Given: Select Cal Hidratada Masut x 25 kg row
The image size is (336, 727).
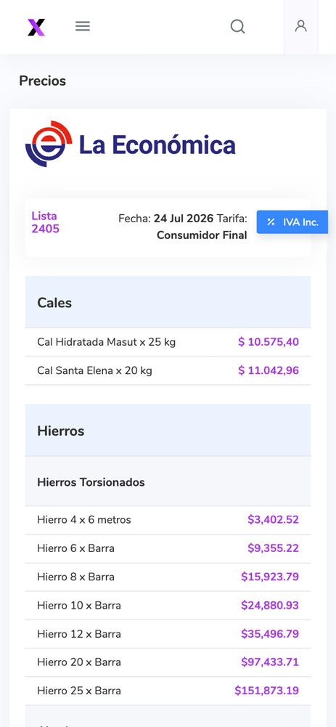Looking at the screenshot, I should point(168,342).
